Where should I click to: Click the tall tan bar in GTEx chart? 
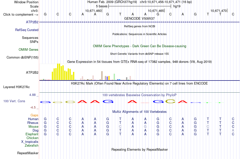coord(102,75)
